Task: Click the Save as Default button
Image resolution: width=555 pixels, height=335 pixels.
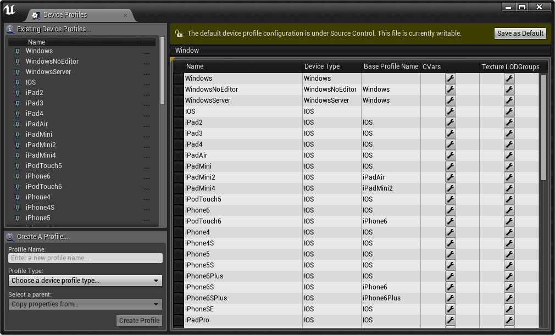Action: (519, 33)
